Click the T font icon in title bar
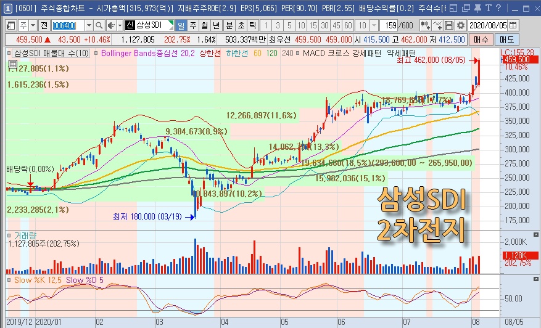Screen dimensions: 541x328 (488, 8)
